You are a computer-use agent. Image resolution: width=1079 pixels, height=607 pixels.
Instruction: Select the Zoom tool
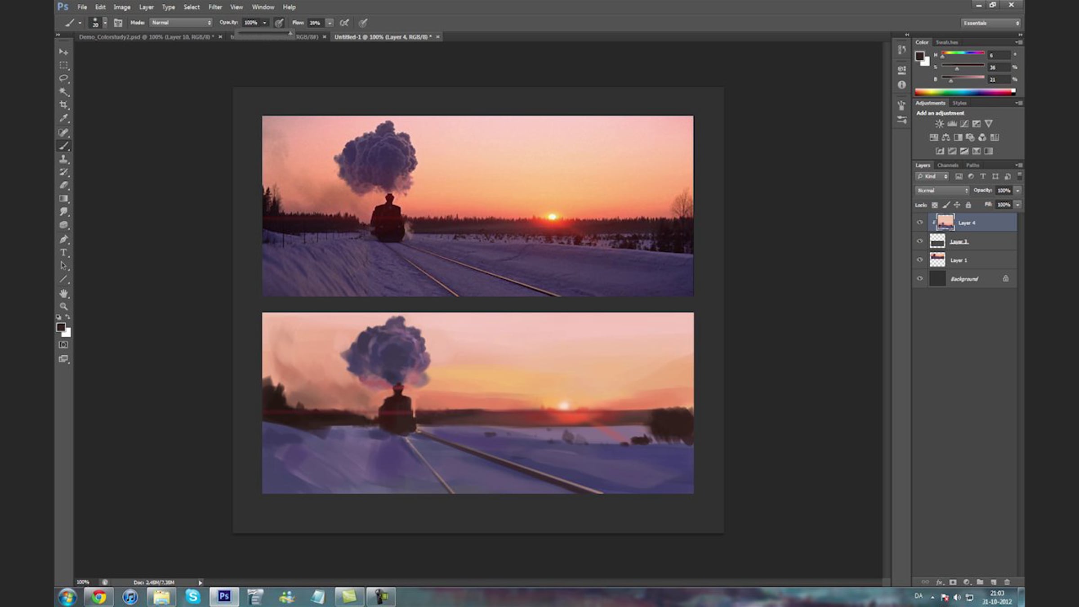click(x=63, y=307)
